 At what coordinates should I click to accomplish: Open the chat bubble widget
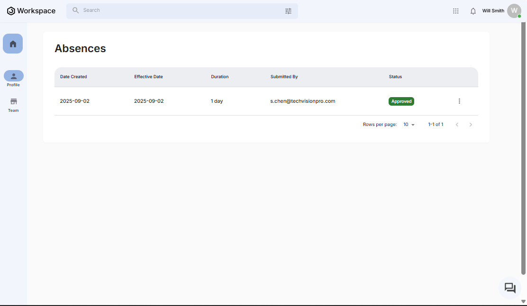(510, 288)
